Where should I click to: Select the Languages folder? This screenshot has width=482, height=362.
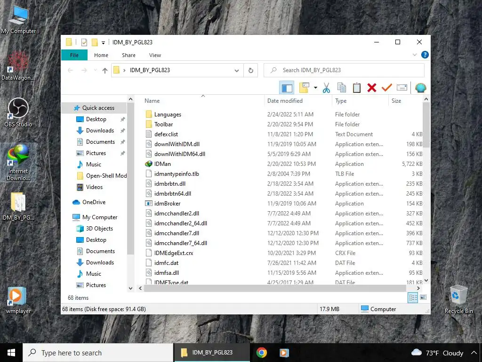[x=168, y=115]
